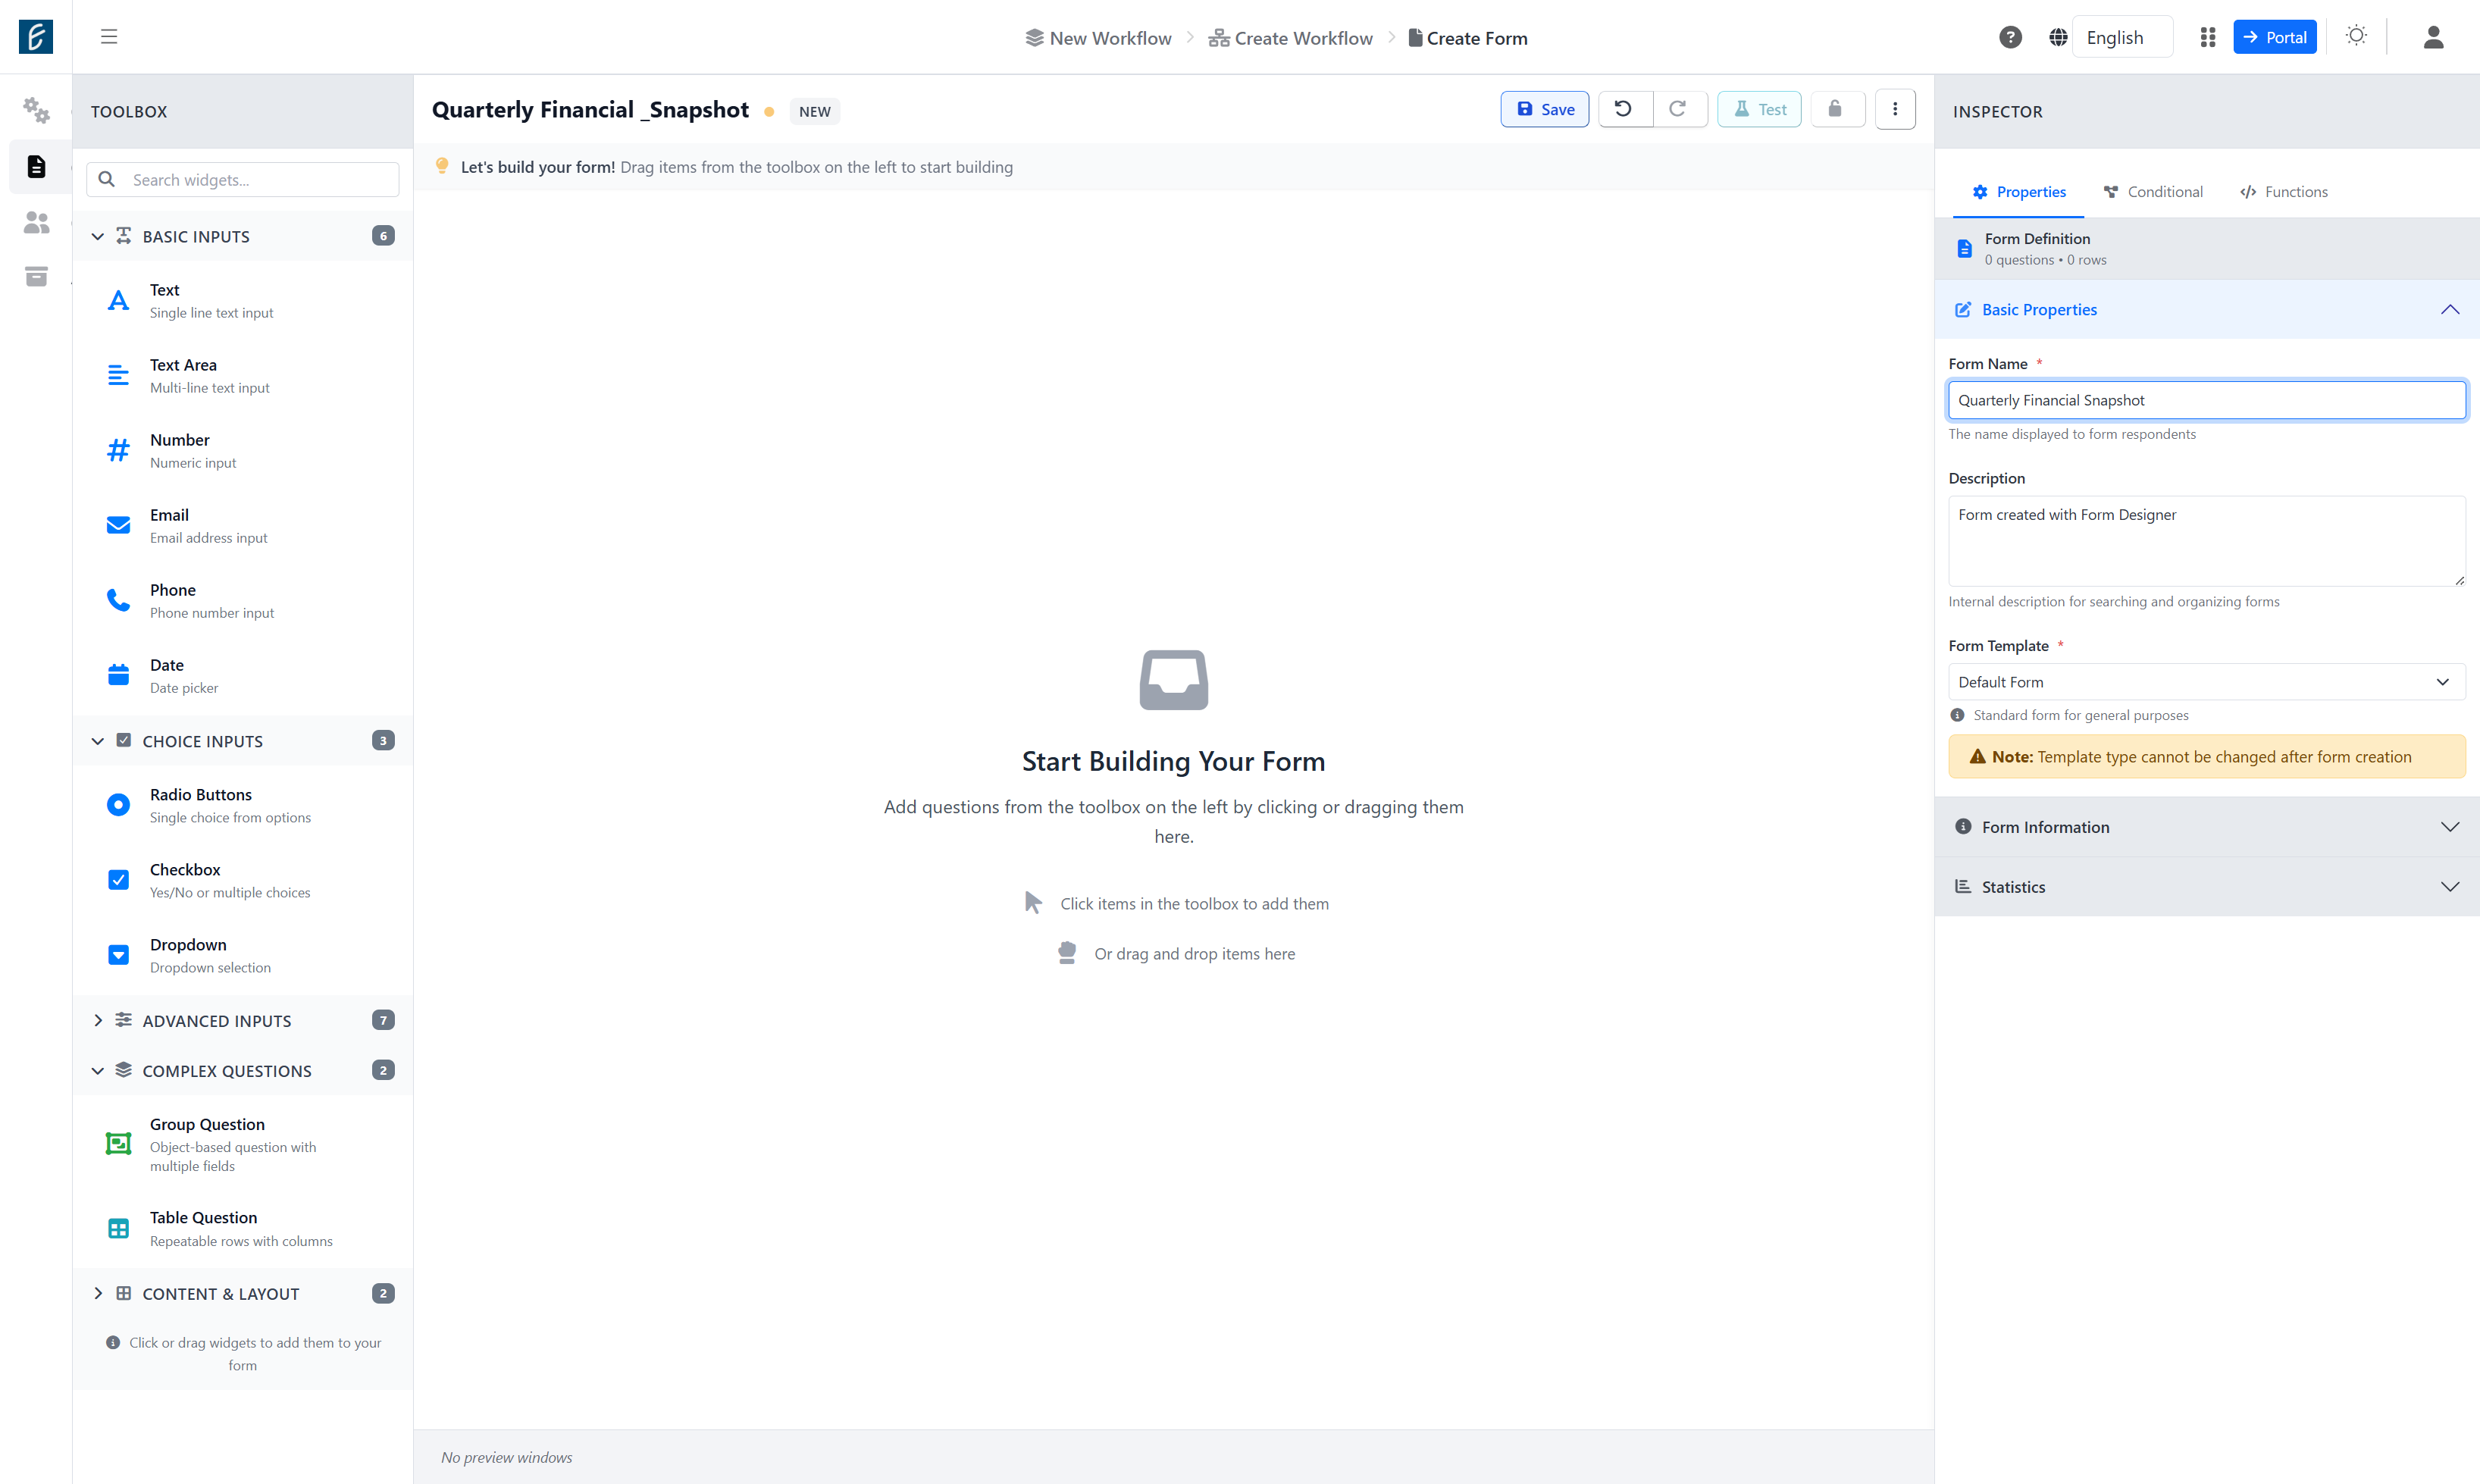This screenshot has width=2480, height=1484.
Task: Open workflow settings gears sidebar icon
Action: [x=36, y=110]
